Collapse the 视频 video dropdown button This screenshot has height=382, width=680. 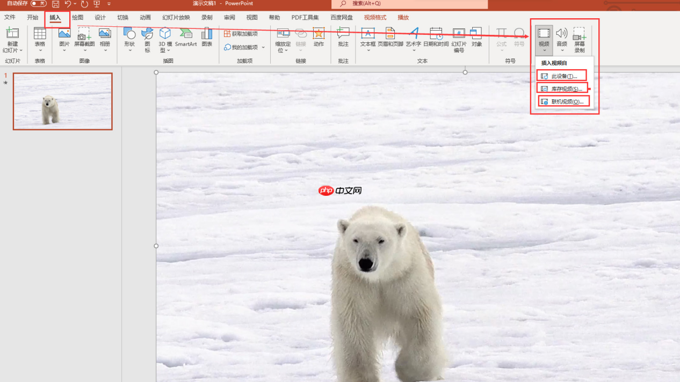pos(544,40)
